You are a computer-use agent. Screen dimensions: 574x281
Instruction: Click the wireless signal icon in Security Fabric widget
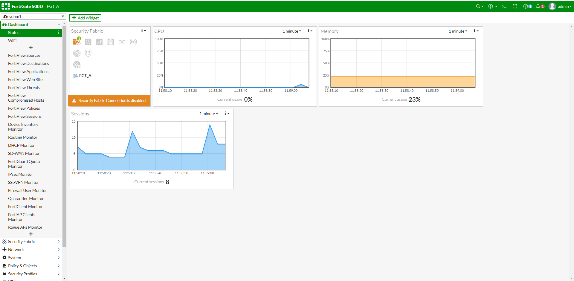[133, 42]
